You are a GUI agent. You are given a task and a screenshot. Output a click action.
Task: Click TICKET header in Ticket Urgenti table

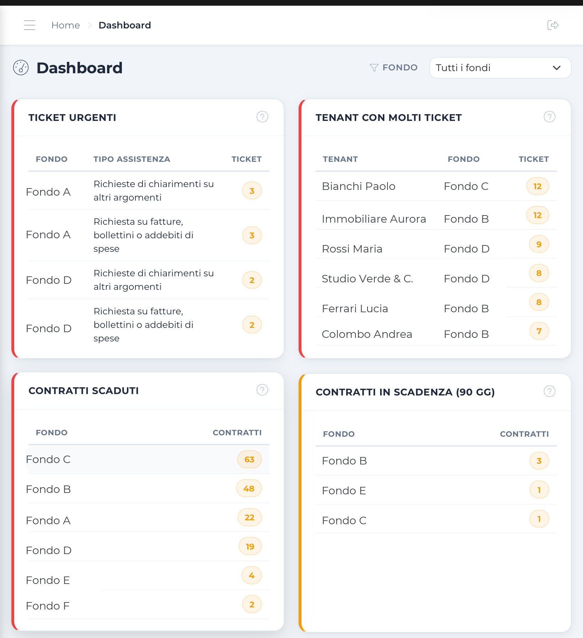[x=247, y=159]
